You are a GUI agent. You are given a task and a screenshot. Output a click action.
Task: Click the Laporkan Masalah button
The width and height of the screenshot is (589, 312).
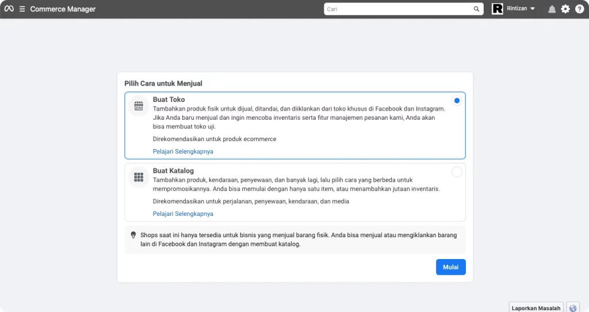(x=536, y=308)
